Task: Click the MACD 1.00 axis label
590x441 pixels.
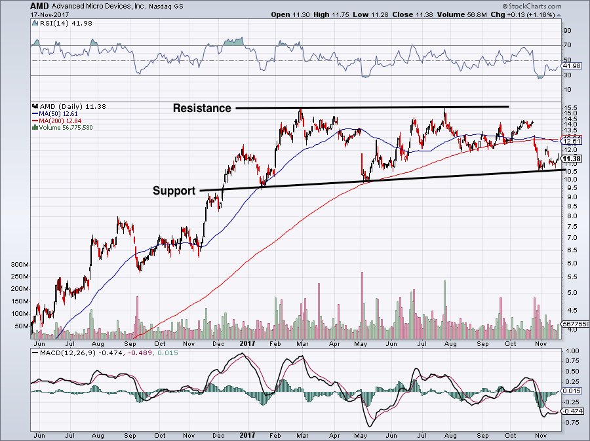Action: click(x=572, y=351)
